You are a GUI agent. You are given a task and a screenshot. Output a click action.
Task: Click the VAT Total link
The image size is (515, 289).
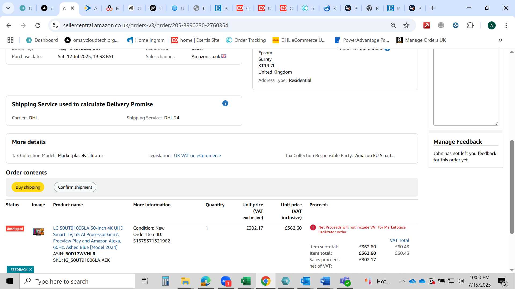pyautogui.click(x=399, y=240)
